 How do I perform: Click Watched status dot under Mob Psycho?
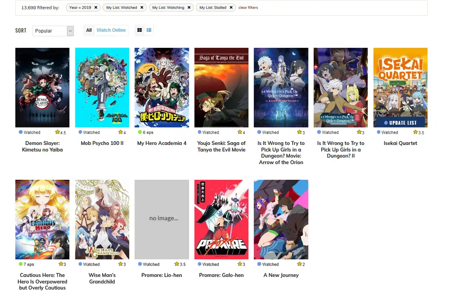click(x=80, y=132)
